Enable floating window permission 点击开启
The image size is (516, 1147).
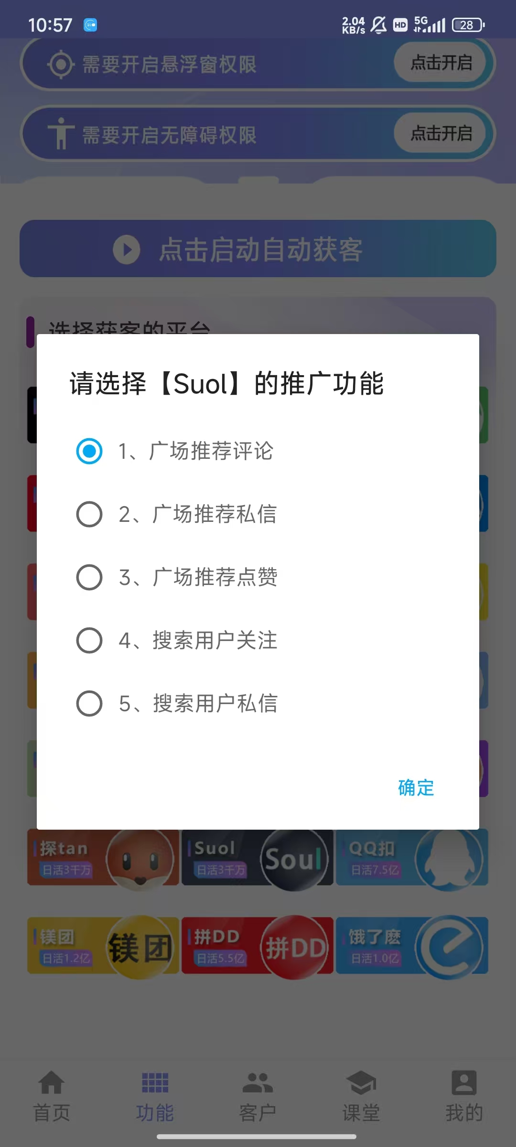click(x=441, y=63)
